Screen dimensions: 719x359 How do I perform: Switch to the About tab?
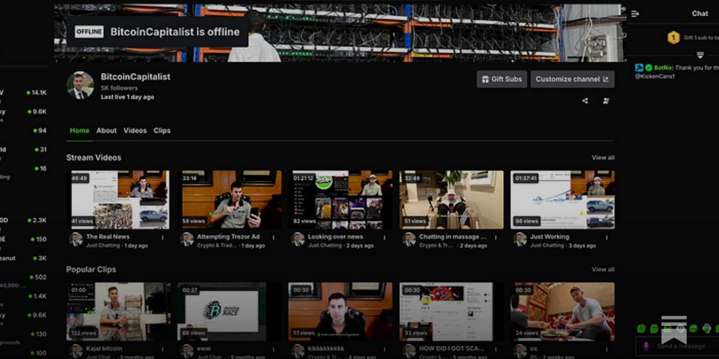click(x=107, y=131)
